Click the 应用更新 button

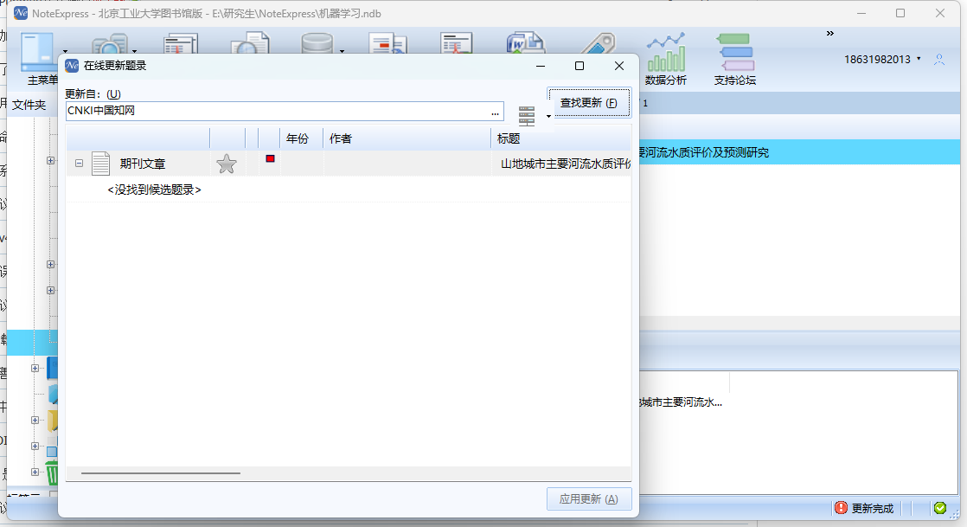tap(589, 499)
